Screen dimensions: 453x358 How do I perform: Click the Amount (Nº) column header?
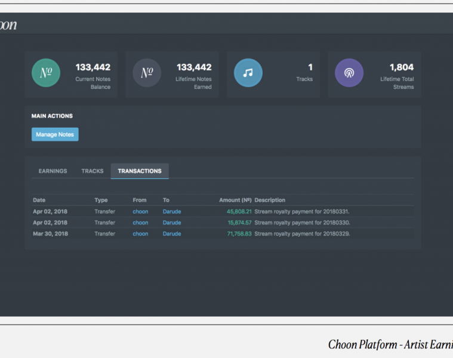(235, 200)
